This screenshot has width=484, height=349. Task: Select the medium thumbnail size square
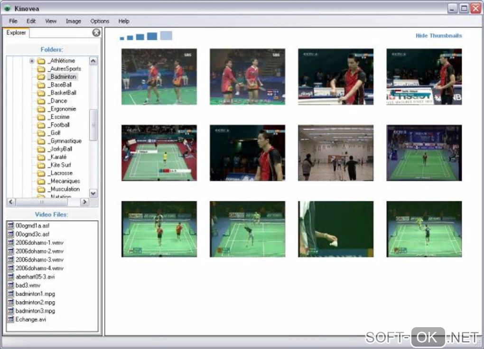(x=140, y=37)
